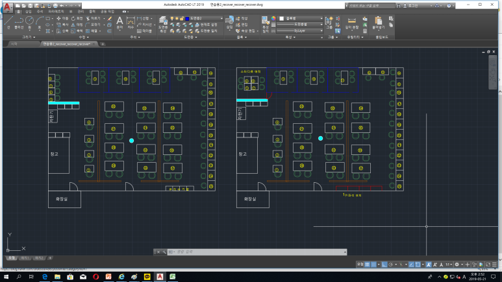Open the Annotate (주석) ribbon tab
502x282 pixels.
40,12
